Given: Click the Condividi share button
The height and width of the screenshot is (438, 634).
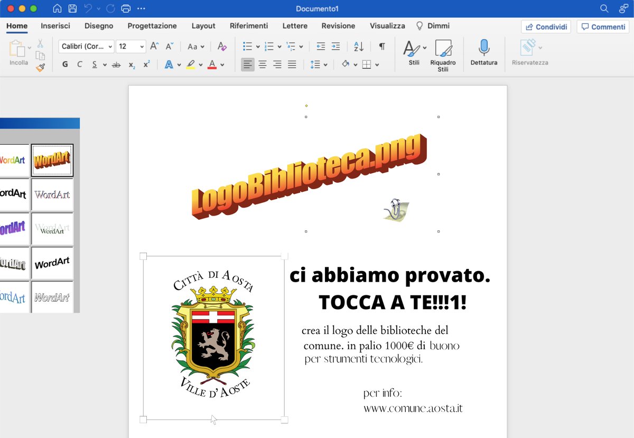Looking at the screenshot, I should coord(546,26).
